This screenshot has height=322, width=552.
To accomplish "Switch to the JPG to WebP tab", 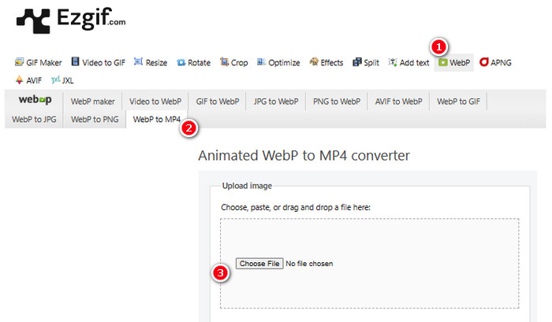I will (x=276, y=102).
